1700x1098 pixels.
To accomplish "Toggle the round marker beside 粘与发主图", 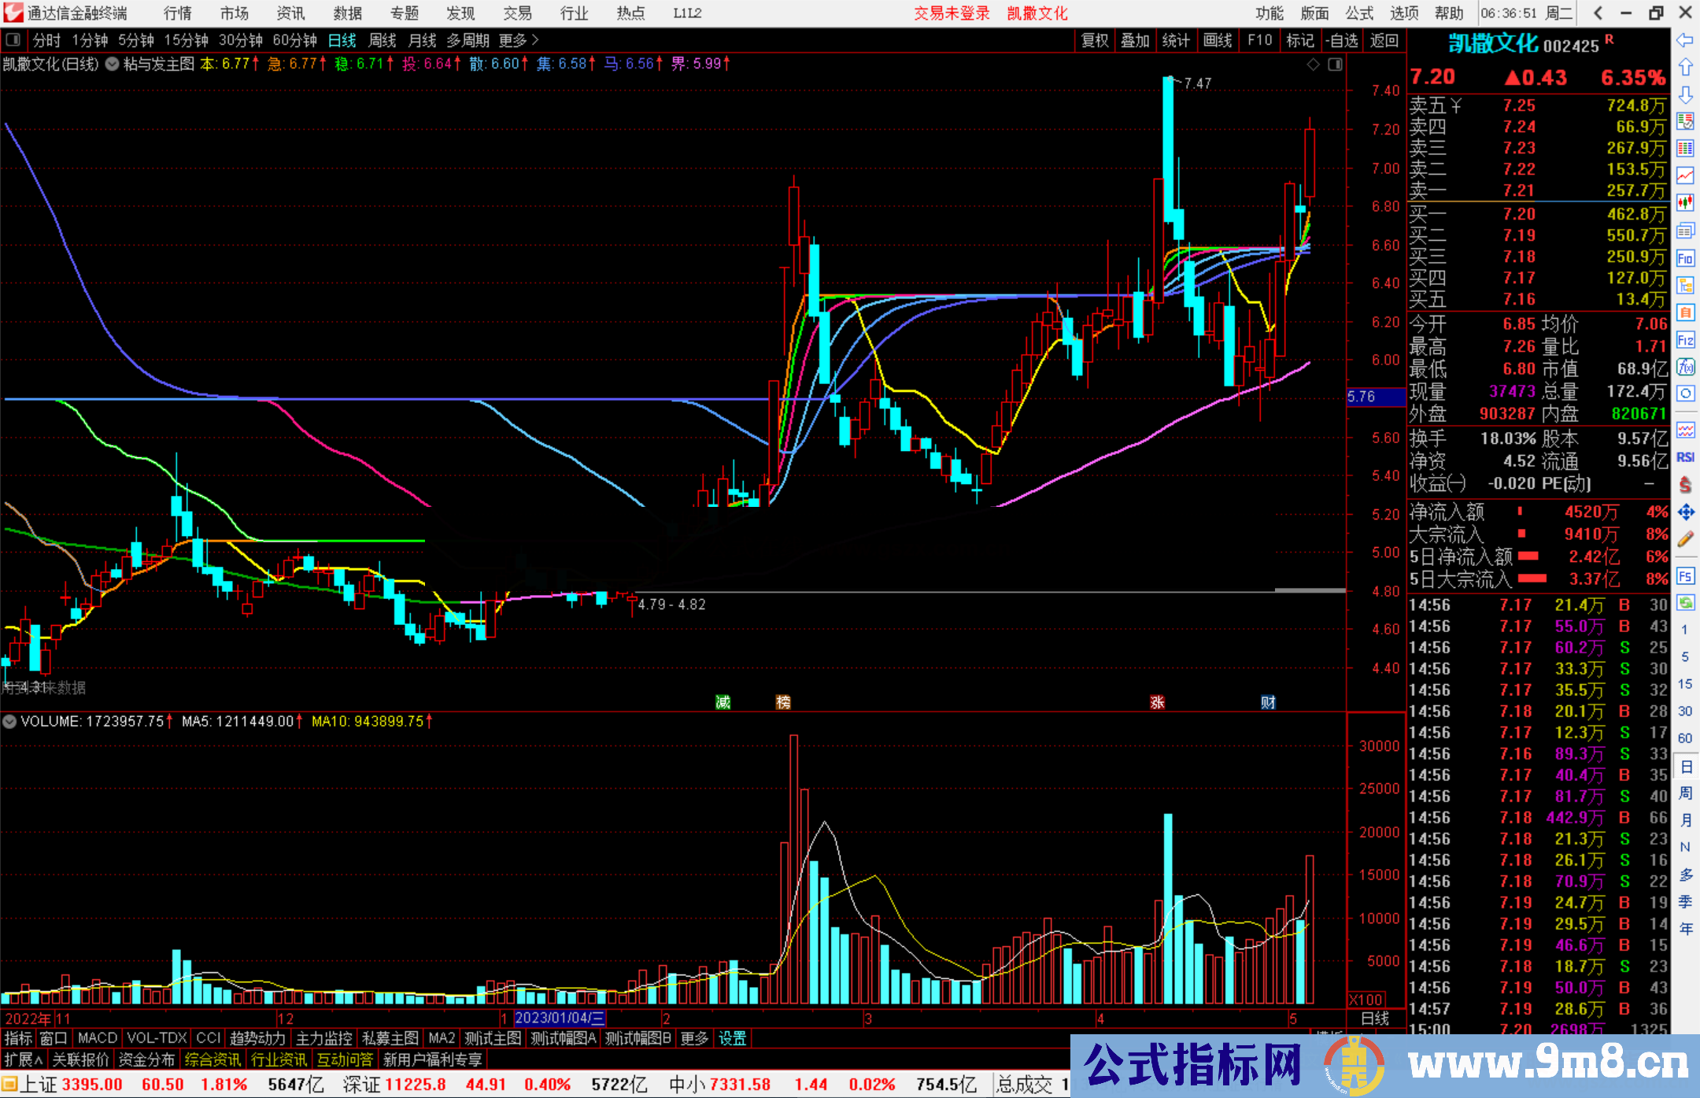I will point(113,64).
